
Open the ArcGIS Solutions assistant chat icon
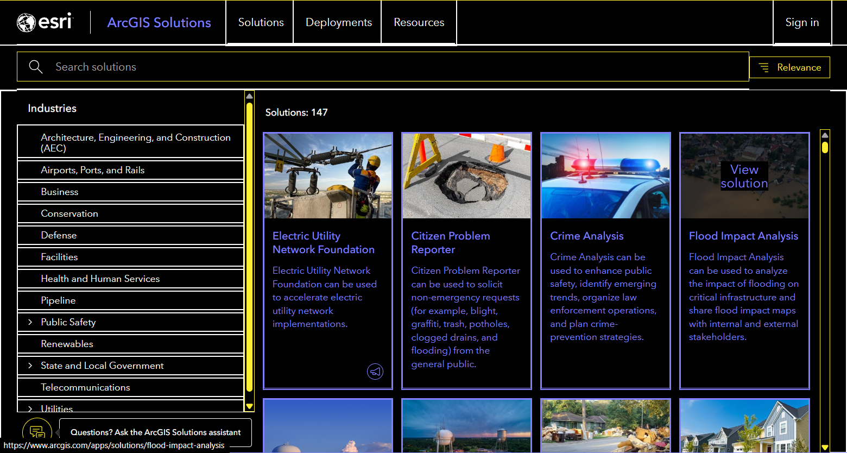click(x=37, y=432)
